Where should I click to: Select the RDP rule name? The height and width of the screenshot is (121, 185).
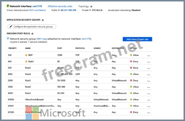coord(30,55)
